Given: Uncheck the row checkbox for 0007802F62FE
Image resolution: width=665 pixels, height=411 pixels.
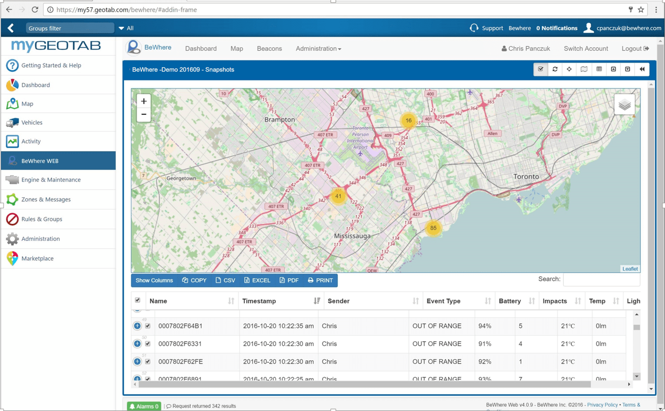Looking at the screenshot, I should pyautogui.click(x=147, y=362).
